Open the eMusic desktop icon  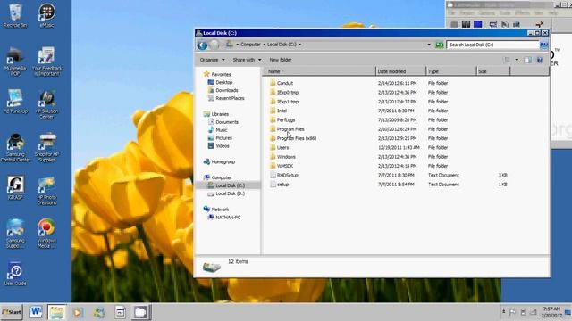[x=46, y=16]
